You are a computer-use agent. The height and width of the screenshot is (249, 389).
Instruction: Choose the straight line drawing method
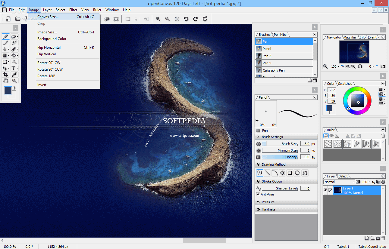pyautogui.click(x=267, y=173)
